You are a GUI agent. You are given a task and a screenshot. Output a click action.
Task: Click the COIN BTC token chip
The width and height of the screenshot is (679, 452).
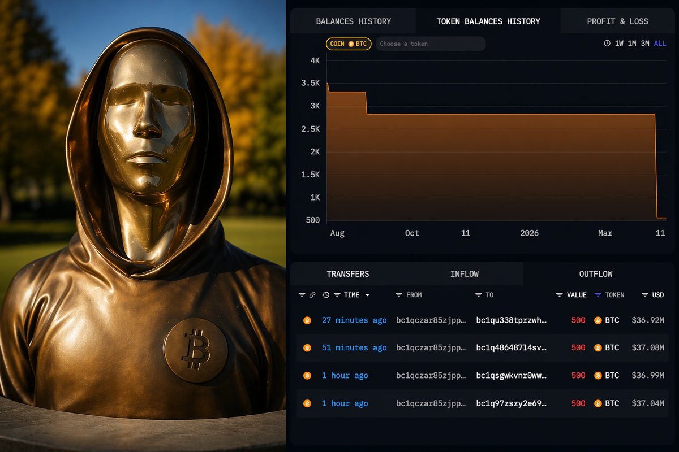pyautogui.click(x=349, y=44)
